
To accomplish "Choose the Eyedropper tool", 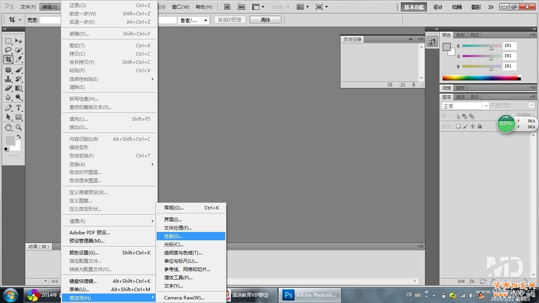I will click(x=19, y=60).
